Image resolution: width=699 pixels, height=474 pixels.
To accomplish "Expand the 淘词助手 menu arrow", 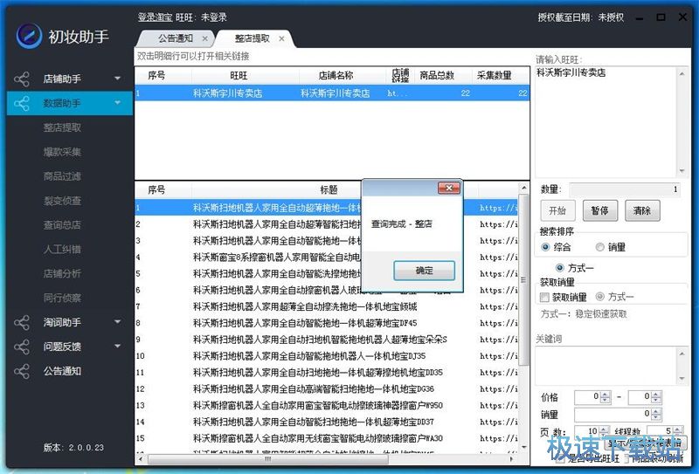I will click(117, 321).
